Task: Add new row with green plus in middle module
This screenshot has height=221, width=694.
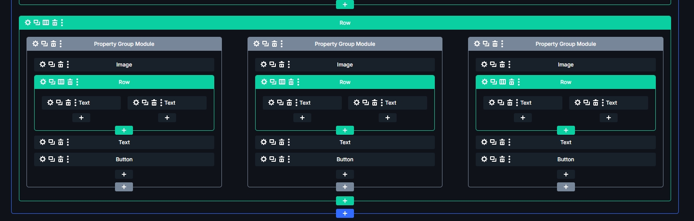Action: (x=345, y=130)
